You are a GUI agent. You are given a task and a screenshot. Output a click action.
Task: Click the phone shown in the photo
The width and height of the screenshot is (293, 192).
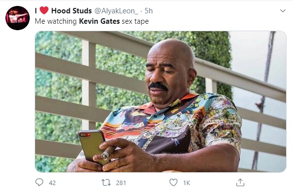coord(92,145)
